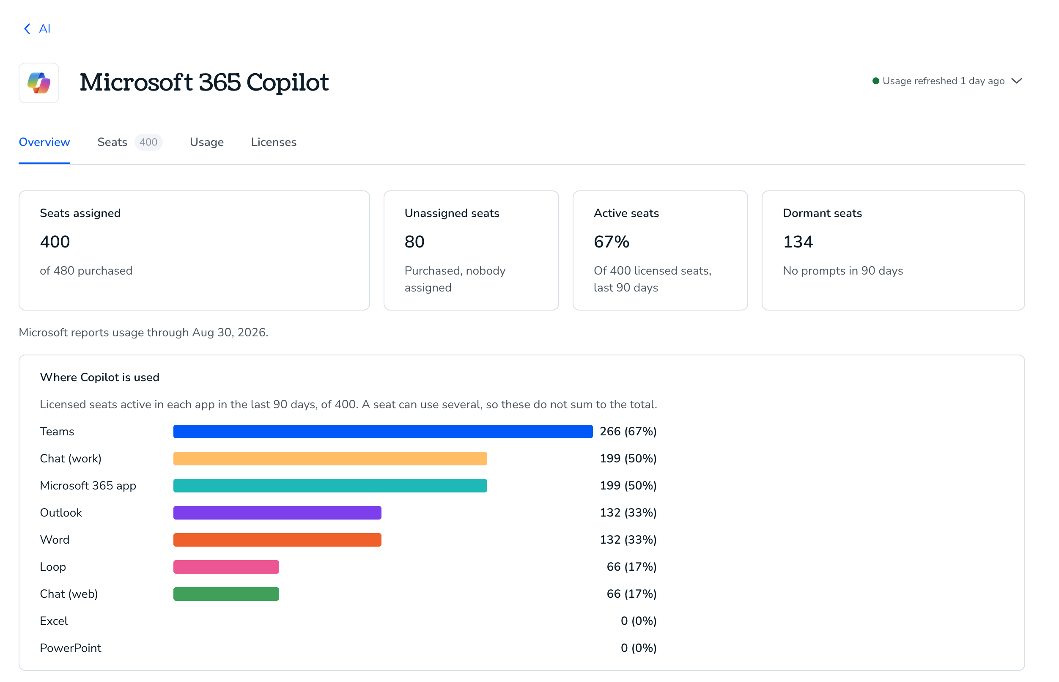Viewport: 1059px width, 682px height.
Task: Click the green usage status dot
Action: 875,81
